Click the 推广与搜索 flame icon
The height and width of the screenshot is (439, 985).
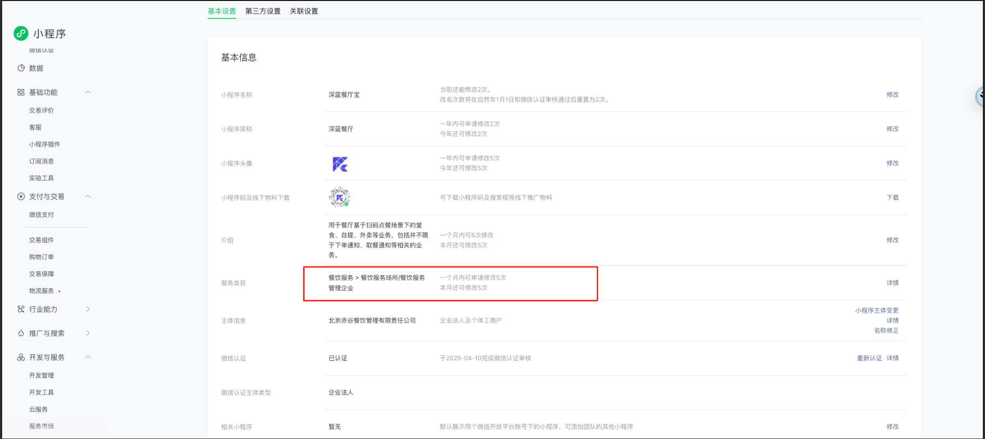pyautogui.click(x=21, y=333)
